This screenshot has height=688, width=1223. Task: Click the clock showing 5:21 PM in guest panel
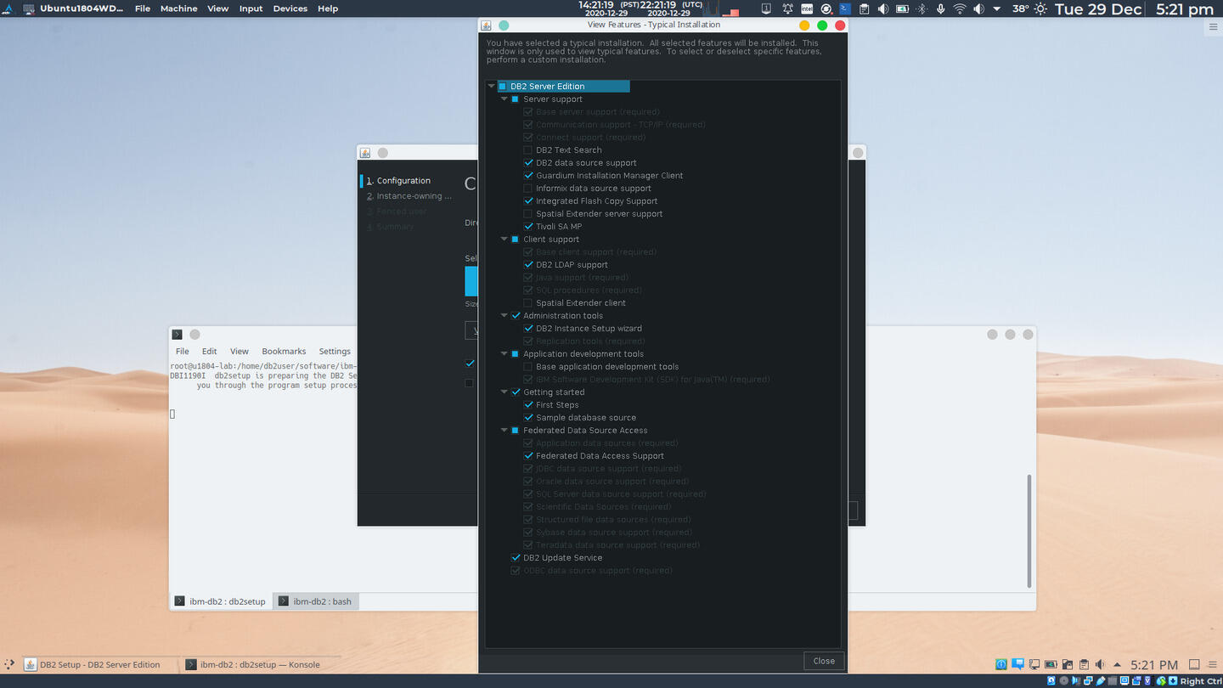click(x=1154, y=664)
